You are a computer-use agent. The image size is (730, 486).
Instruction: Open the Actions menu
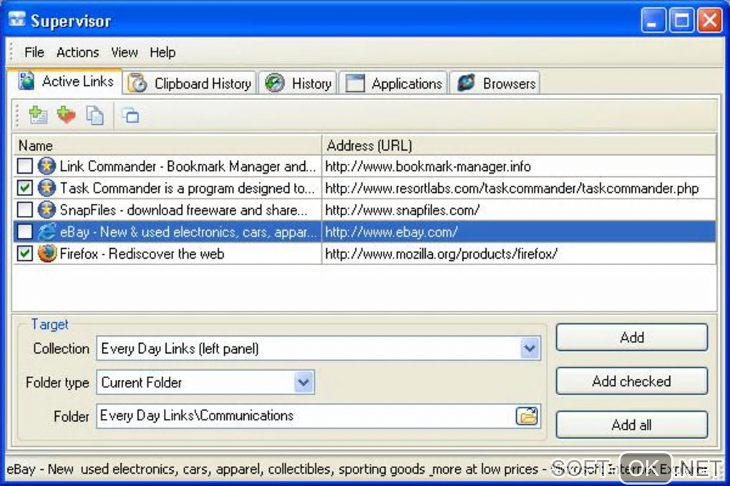pyautogui.click(x=78, y=53)
